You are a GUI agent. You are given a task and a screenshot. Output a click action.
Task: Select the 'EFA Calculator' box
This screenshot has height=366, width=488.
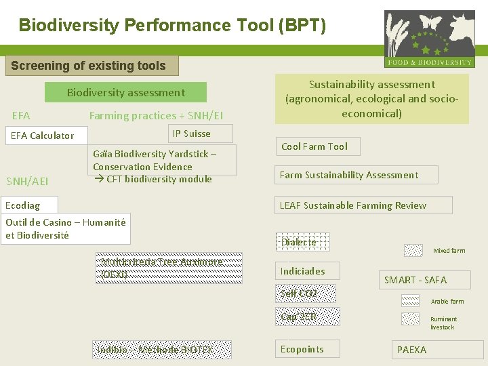pos(47,136)
